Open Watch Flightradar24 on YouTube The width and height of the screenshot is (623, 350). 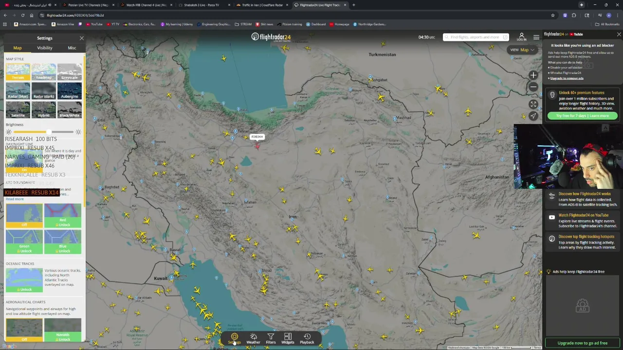click(x=582, y=220)
